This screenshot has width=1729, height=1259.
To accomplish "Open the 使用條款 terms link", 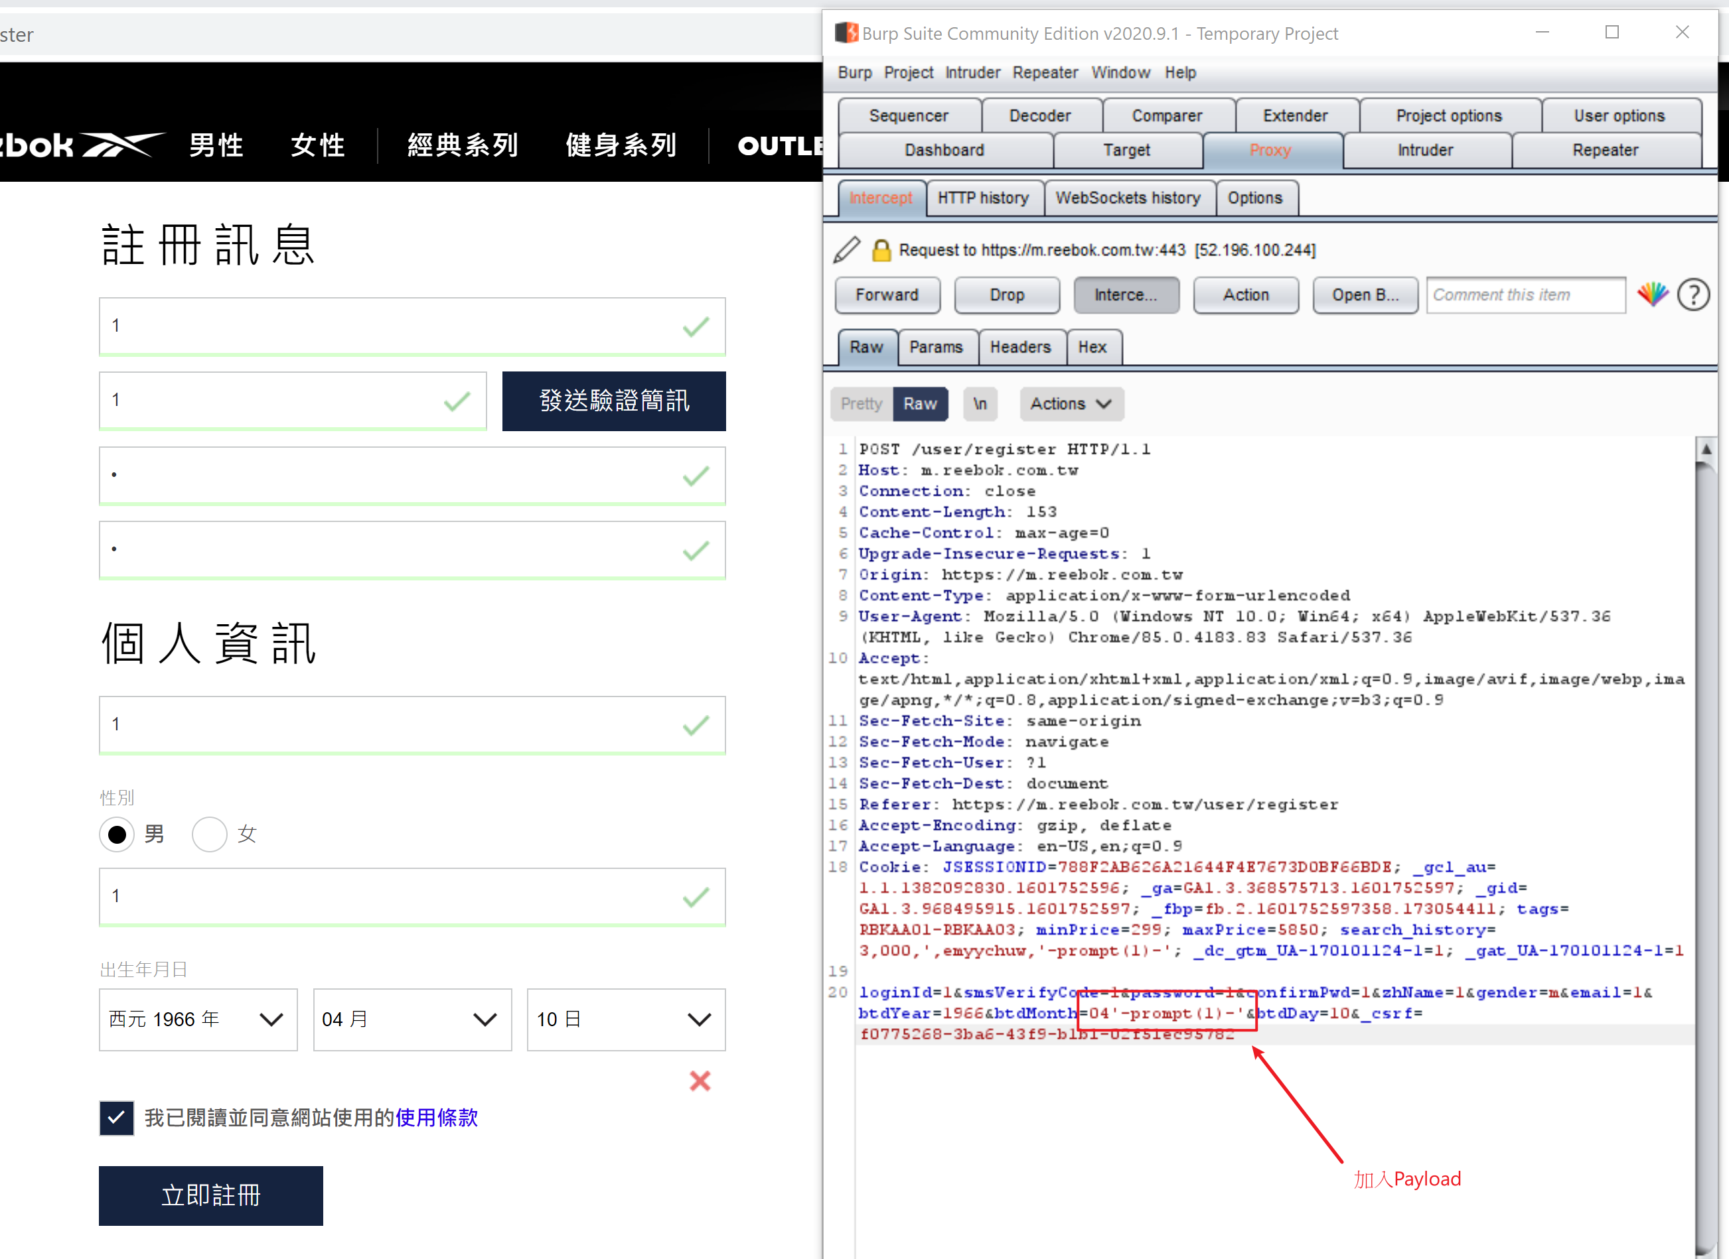I will pos(437,1118).
